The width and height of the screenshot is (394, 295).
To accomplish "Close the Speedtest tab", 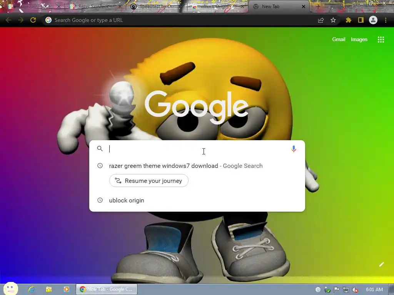I will (x=181, y=7).
